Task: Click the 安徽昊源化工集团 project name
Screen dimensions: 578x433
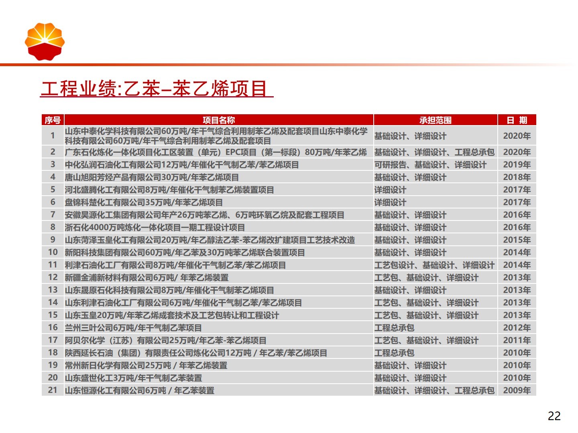Action: coord(205,215)
